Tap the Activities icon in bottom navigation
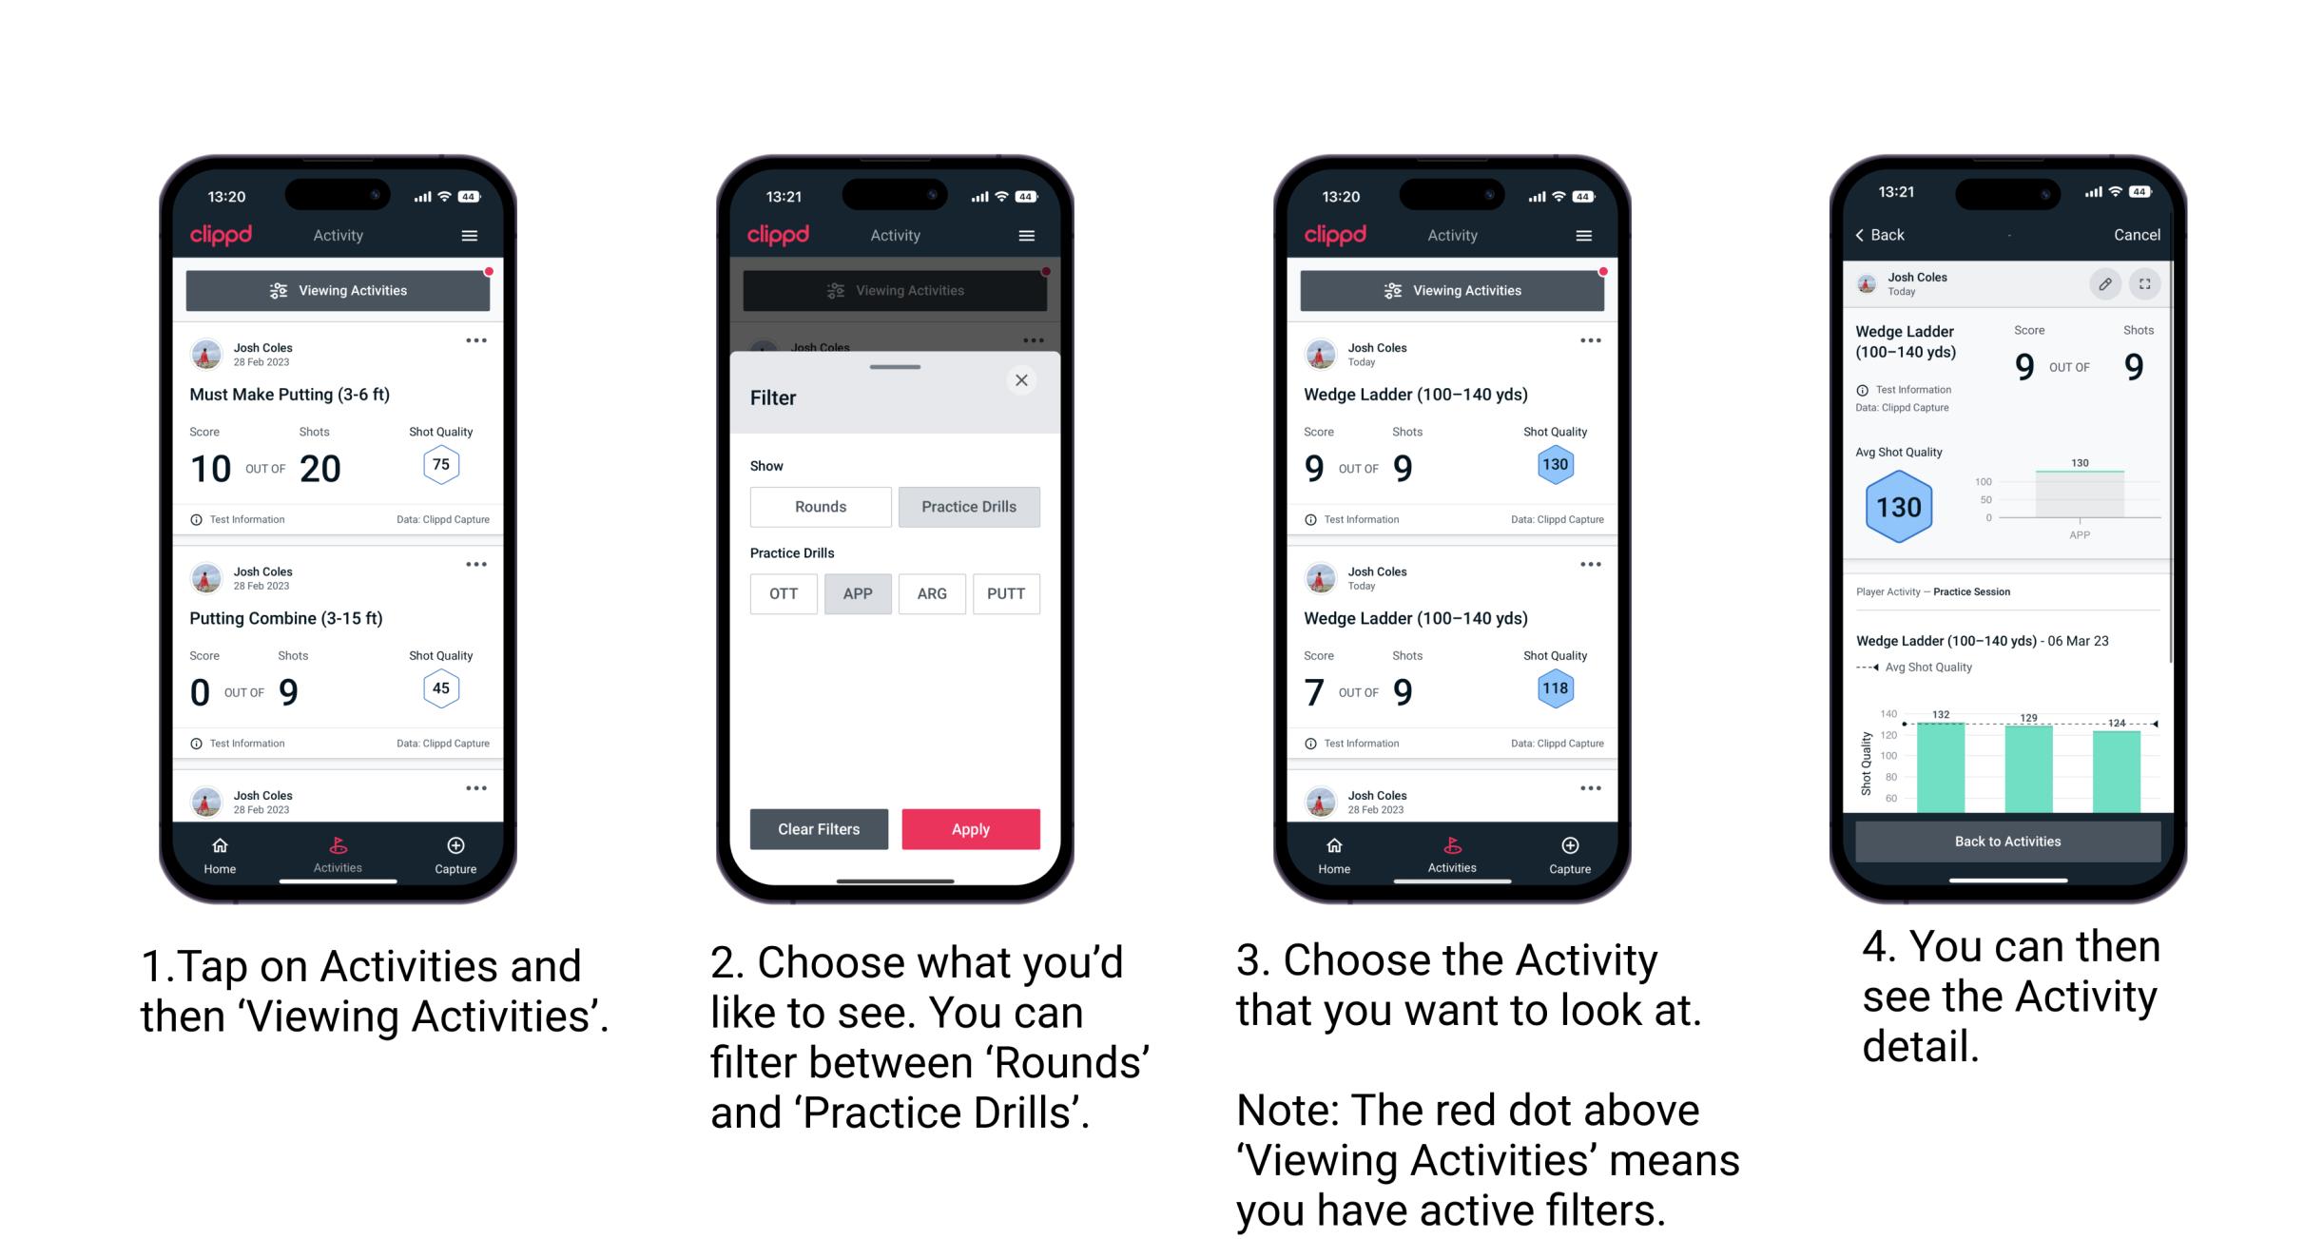The image size is (2304, 1239). (339, 851)
